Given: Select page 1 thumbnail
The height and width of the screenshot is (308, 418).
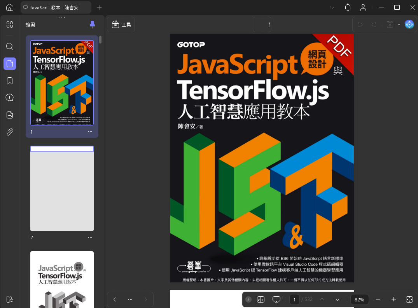Looking at the screenshot, I should click(62, 82).
